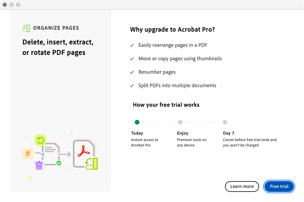The height and width of the screenshot is (202, 304).
Task: Click 'Renumber pages' text
Action: coord(157,72)
